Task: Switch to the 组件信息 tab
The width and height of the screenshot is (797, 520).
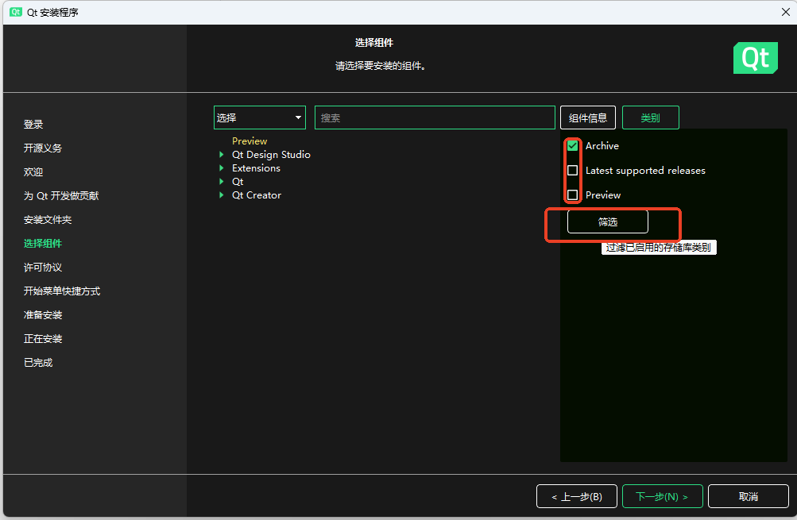Action: coord(587,117)
